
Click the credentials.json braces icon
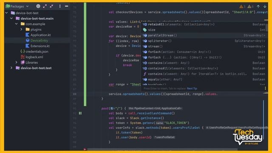pos(23,51)
